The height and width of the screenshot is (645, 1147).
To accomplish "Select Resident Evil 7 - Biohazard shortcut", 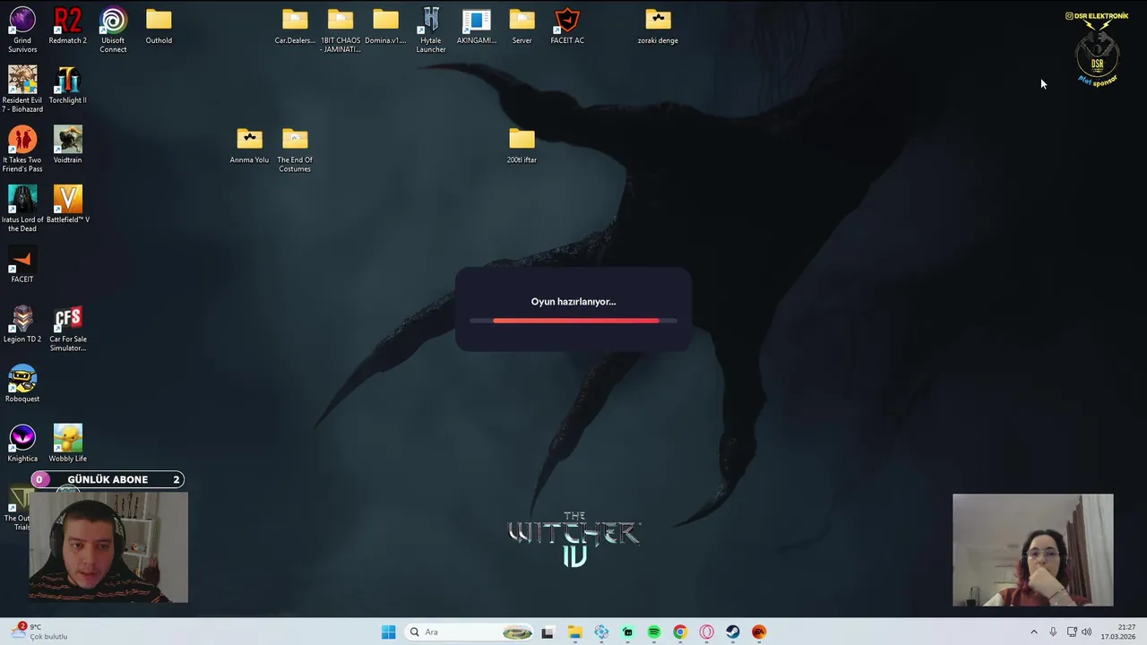I will point(22,90).
